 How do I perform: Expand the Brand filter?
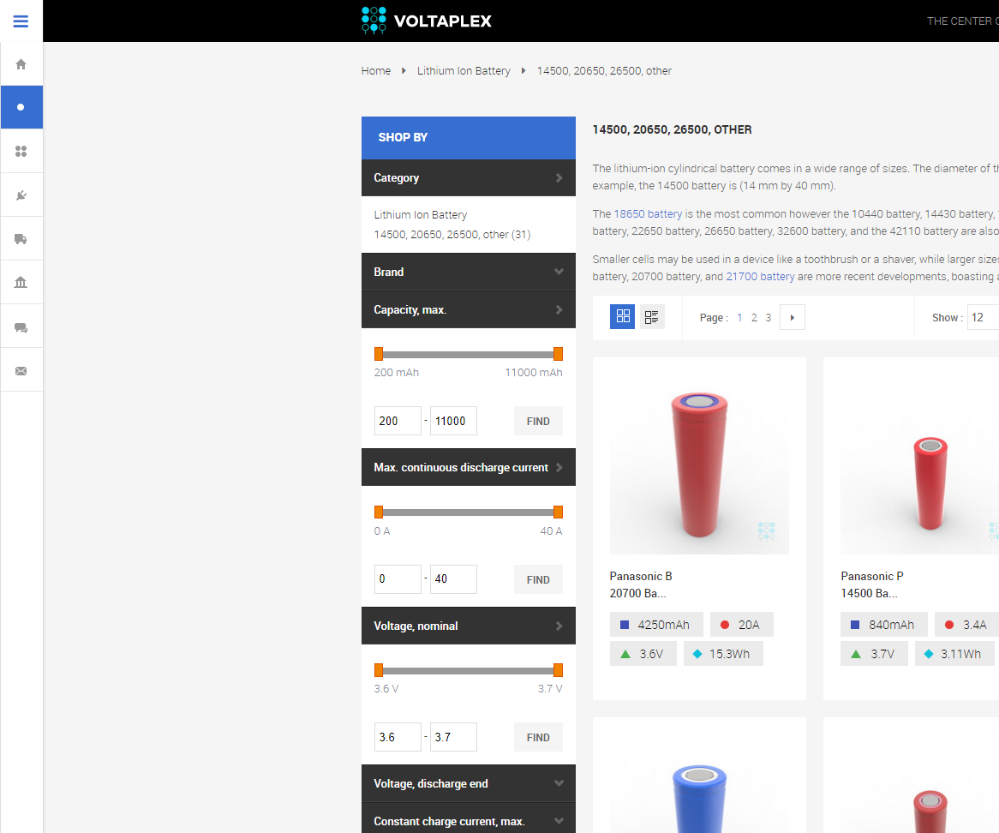[x=469, y=272]
